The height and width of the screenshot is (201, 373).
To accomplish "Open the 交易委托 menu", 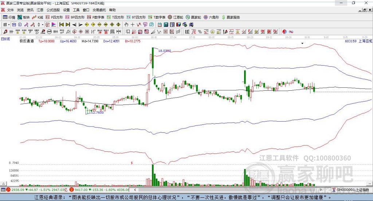I will click(x=99, y=10).
